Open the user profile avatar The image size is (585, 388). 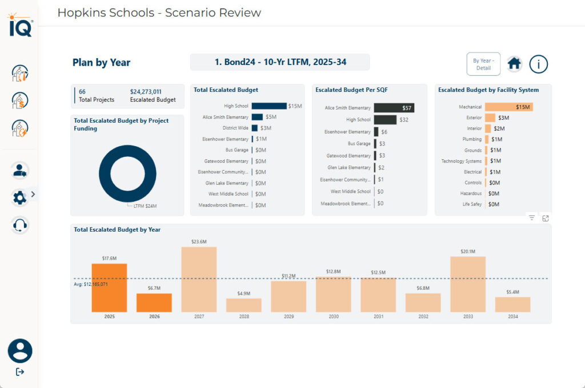pyautogui.click(x=20, y=351)
